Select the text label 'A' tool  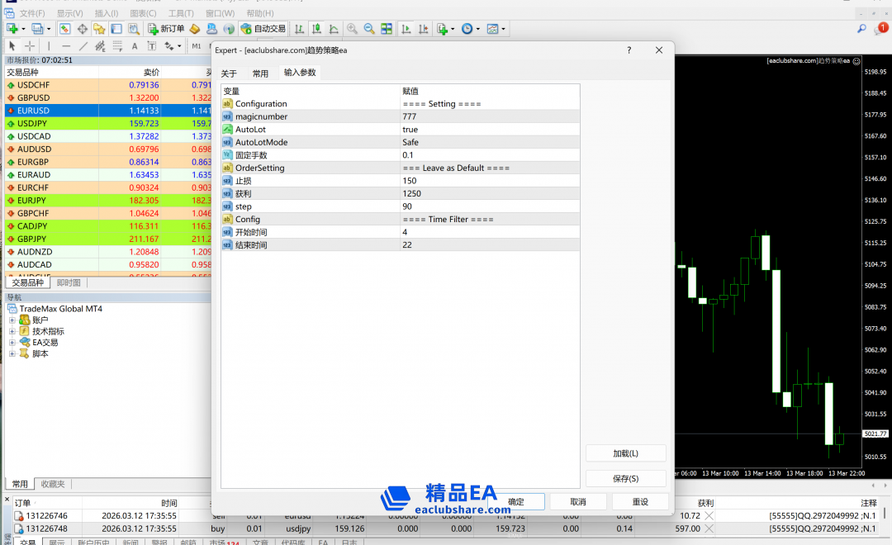point(134,46)
